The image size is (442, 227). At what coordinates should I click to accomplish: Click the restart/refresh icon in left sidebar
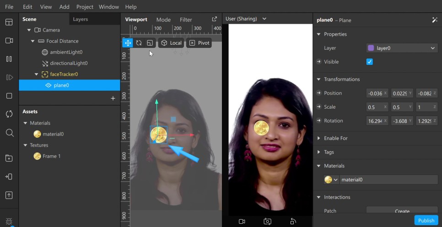click(9, 114)
